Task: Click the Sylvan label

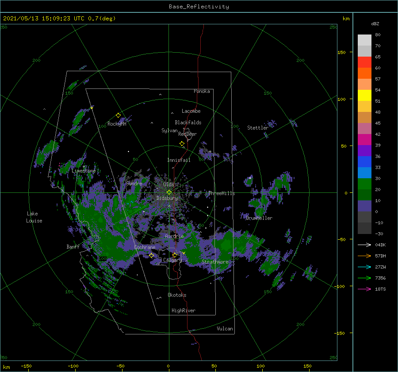Action: [x=169, y=130]
